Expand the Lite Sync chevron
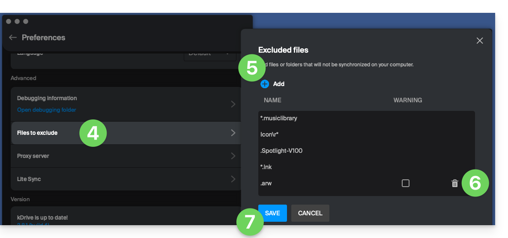Image resolution: width=508 pixels, height=238 pixels. click(x=233, y=179)
